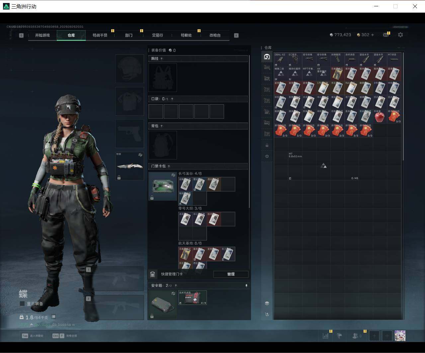Click the warehouse vertical scrollbar
The height and width of the screenshot is (353, 425).
point(403,106)
